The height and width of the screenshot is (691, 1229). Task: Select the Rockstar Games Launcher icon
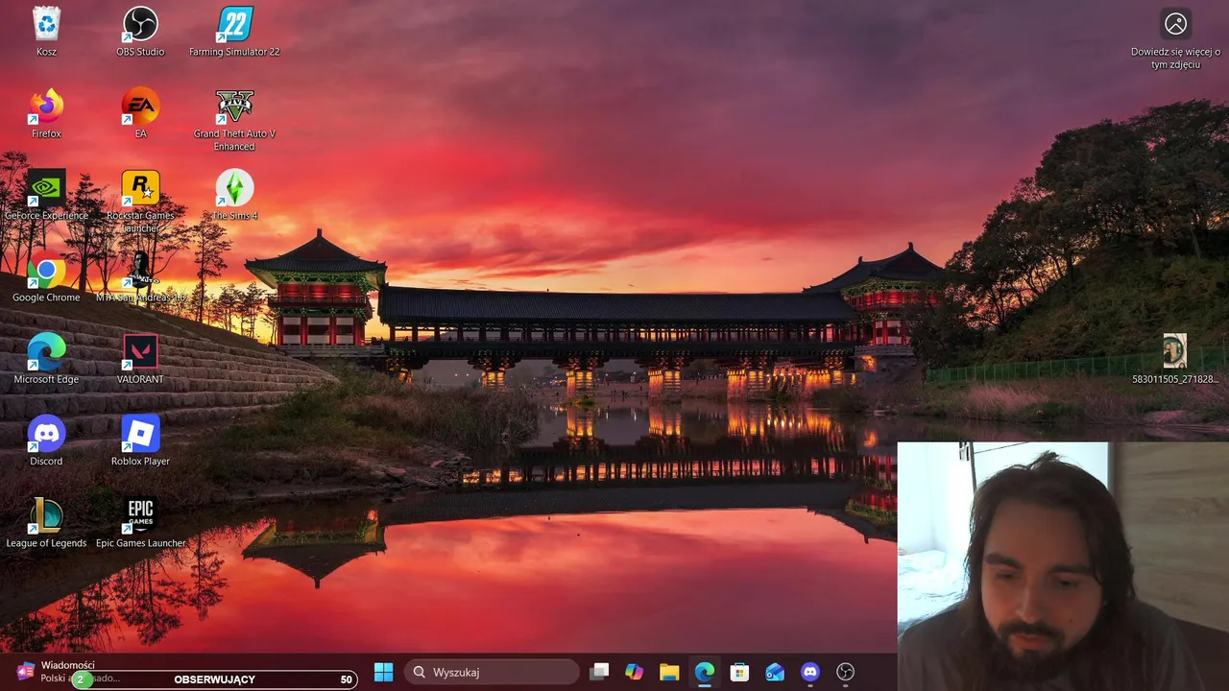140,201
